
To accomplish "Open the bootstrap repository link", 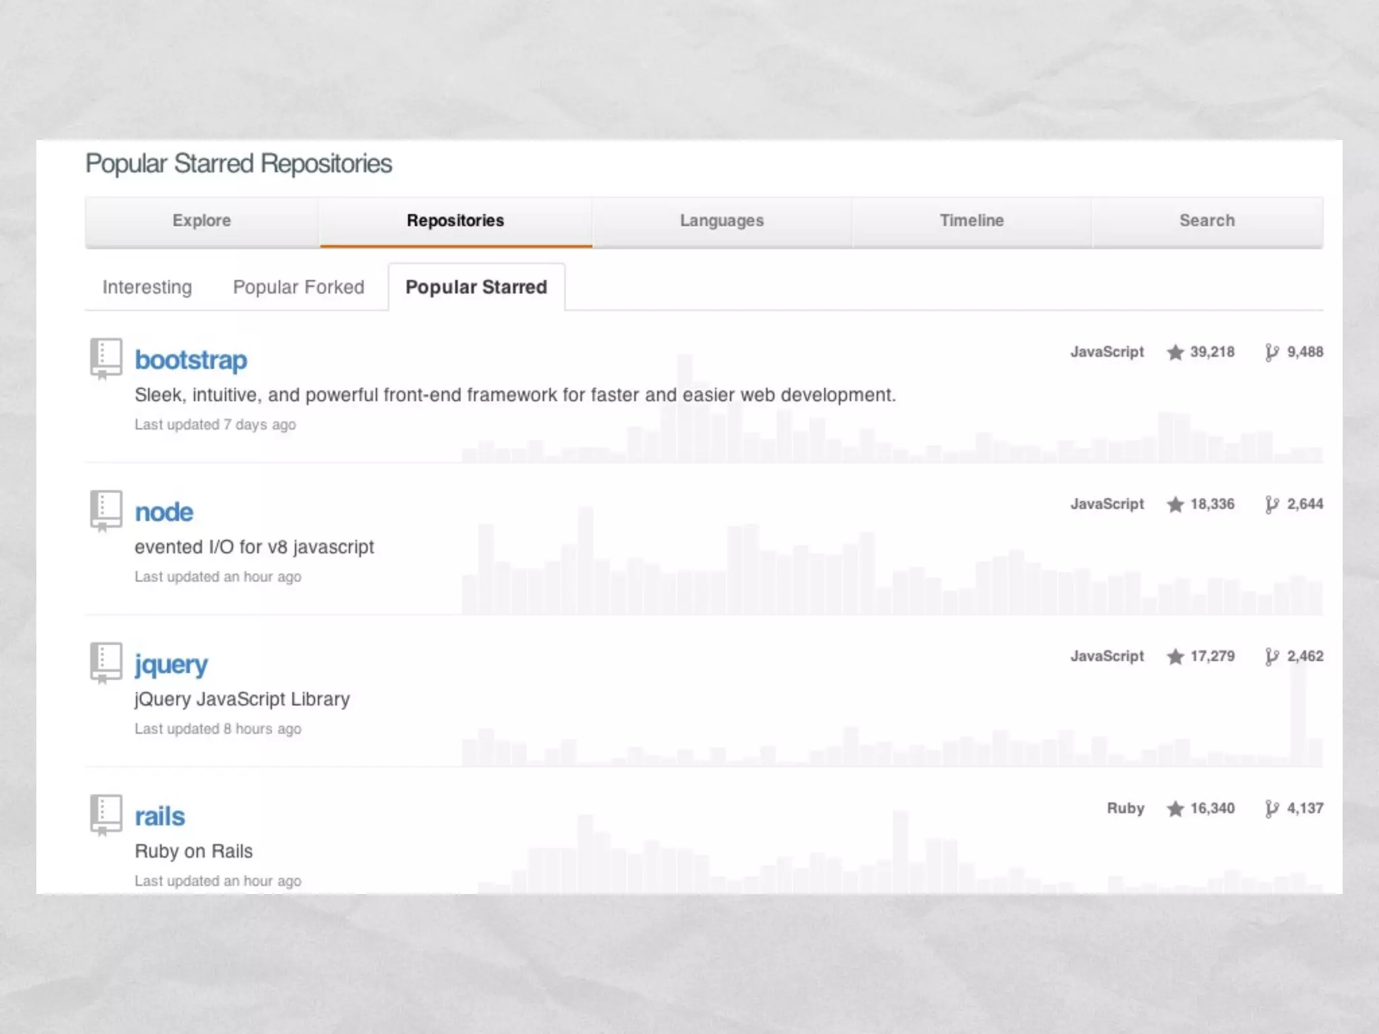I will [191, 360].
